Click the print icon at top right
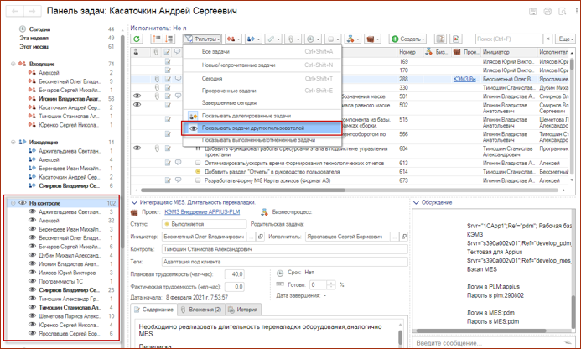 (x=547, y=12)
